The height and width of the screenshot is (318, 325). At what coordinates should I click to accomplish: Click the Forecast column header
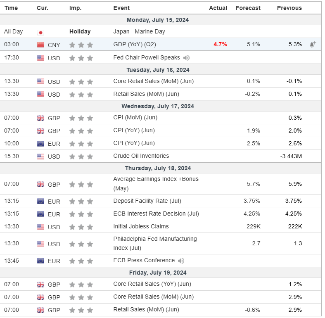248,8
